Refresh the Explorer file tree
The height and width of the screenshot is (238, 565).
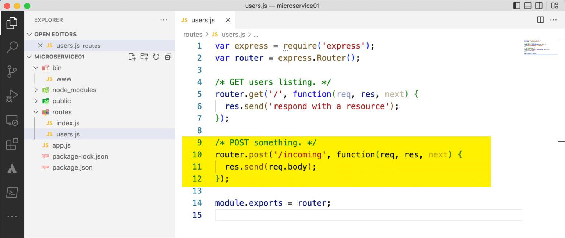pos(156,57)
